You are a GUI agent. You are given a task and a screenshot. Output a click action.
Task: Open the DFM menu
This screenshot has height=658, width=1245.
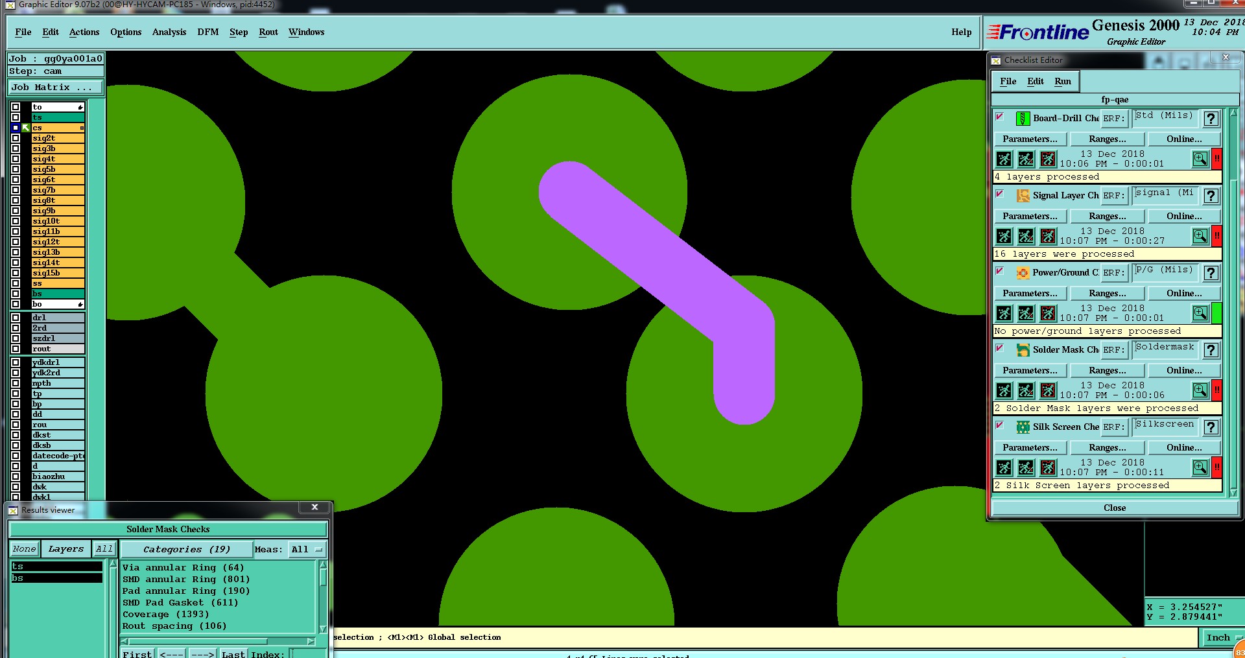click(x=208, y=32)
